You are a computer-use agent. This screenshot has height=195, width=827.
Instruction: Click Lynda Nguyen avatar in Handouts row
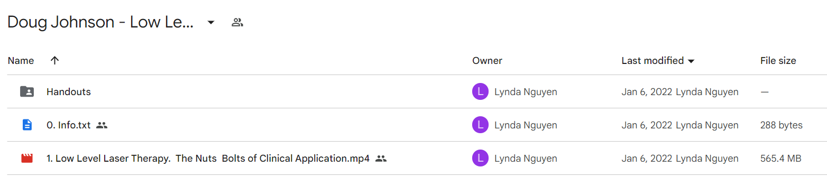(x=480, y=92)
